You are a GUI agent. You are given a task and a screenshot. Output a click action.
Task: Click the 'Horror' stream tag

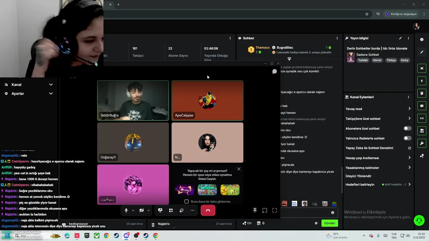(x=377, y=60)
